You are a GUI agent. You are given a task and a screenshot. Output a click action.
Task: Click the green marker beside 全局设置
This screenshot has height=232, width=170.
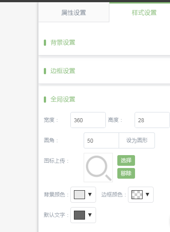pos(45,100)
